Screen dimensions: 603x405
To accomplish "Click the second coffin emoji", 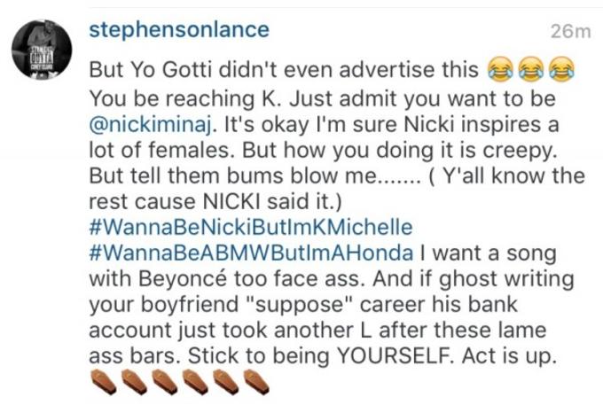I will tap(134, 382).
